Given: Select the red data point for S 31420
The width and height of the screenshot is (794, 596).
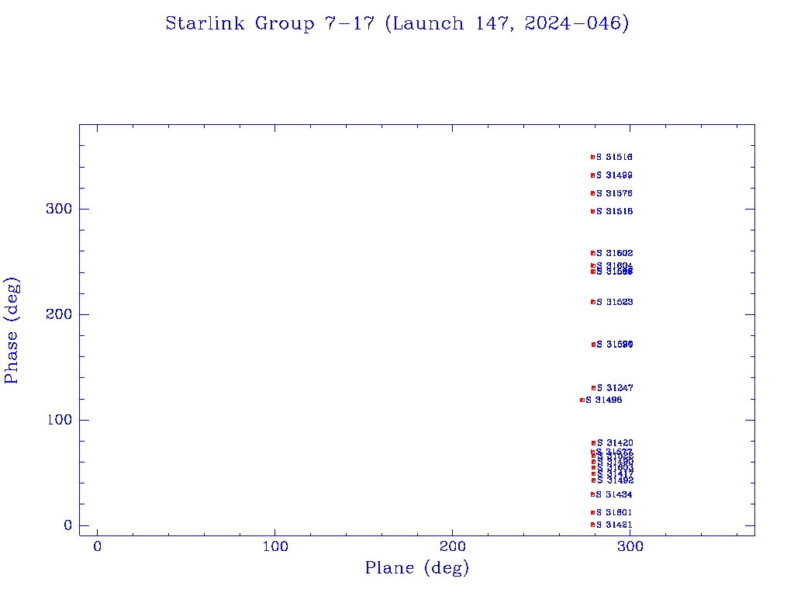Looking at the screenshot, I should 593,443.
